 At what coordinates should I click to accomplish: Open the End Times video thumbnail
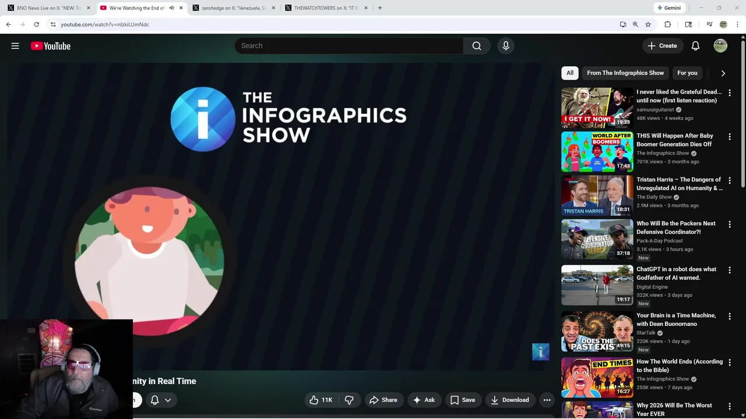(597, 377)
